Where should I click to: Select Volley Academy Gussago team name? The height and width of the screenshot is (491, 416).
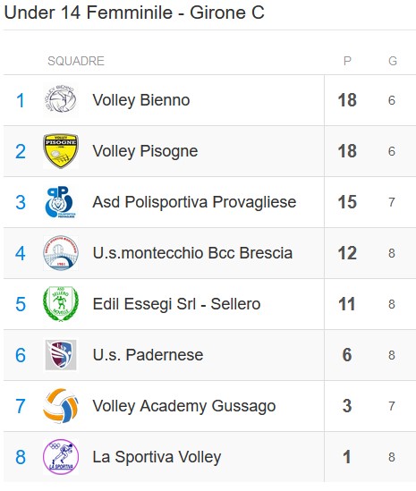[x=184, y=406]
